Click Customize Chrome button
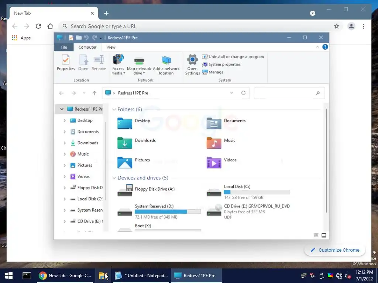Image resolution: width=378 pixels, height=283 pixels. (x=335, y=250)
